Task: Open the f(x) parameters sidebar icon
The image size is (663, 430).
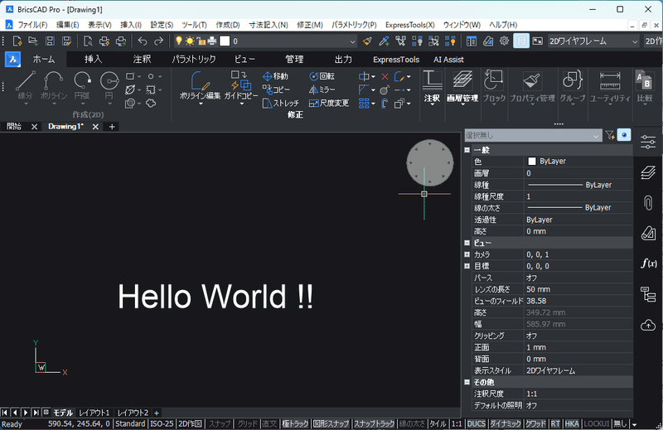Action: coord(648,263)
